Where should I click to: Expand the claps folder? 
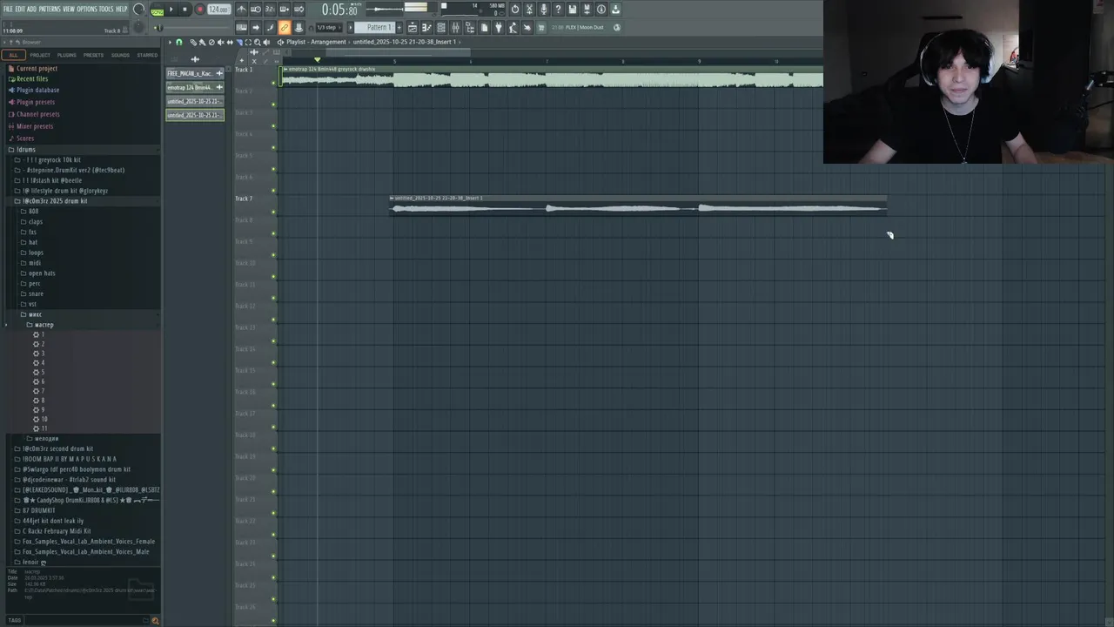click(x=35, y=222)
